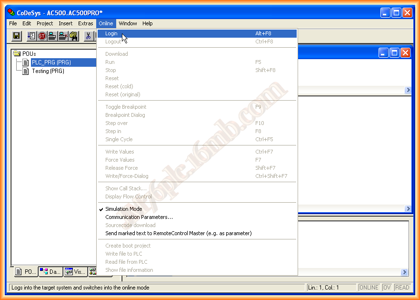Viewport: 420px width, 300px height.
Task: Select Testing (PRG) in the POUs tree
Action: [x=48, y=71]
